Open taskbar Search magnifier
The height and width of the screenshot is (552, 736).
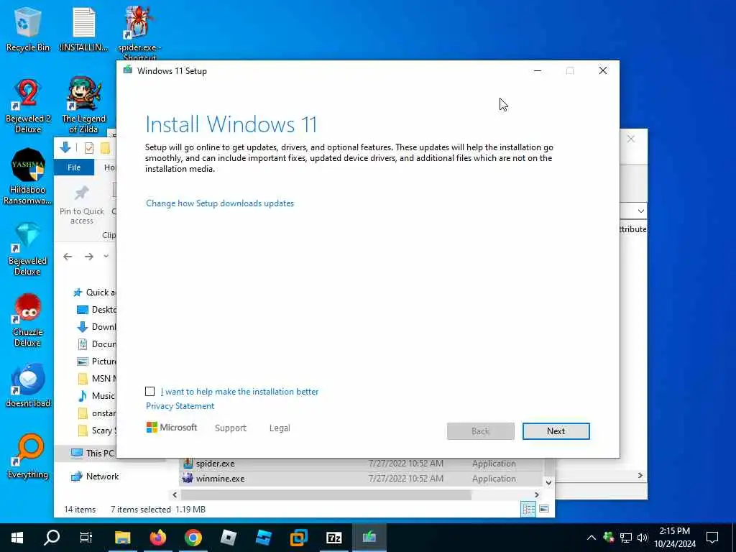pyautogui.click(x=52, y=538)
